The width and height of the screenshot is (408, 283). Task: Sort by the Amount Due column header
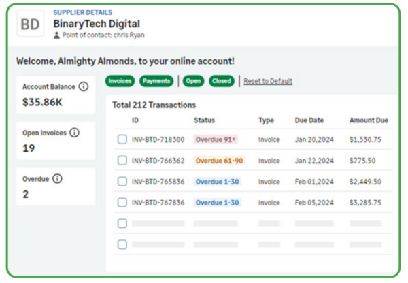click(x=369, y=120)
